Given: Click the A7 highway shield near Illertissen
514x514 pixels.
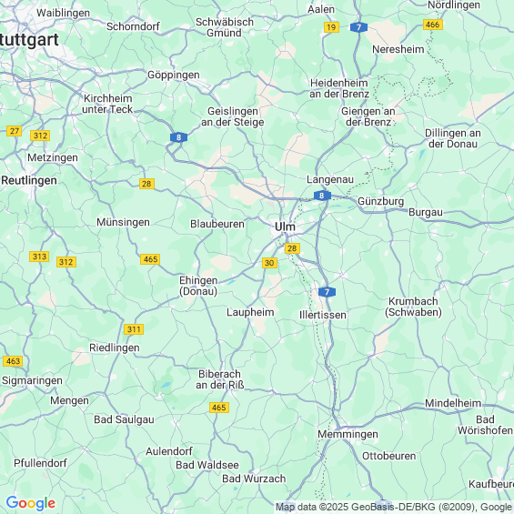Looking at the screenshot, I should pos(327,292).
